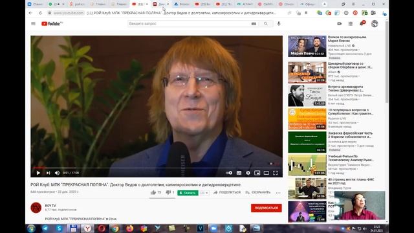414x233 pixels.
Task: Click the green Скачать download button
Action: click(x=188, y=193)
